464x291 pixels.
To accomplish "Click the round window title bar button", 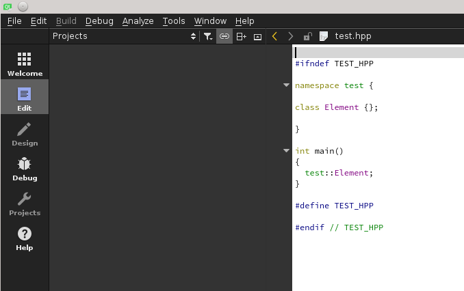I will click(x=23, y=7).
